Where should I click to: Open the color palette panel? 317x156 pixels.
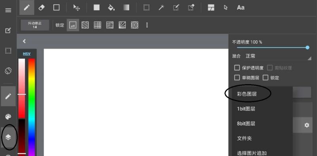(8, 117)
